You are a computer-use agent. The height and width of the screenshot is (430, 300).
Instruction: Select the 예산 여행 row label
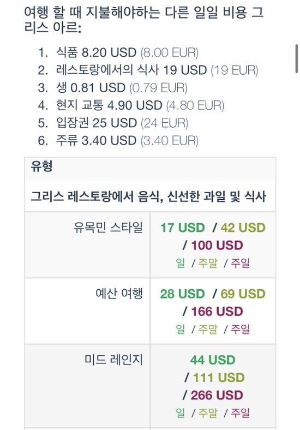119,294
